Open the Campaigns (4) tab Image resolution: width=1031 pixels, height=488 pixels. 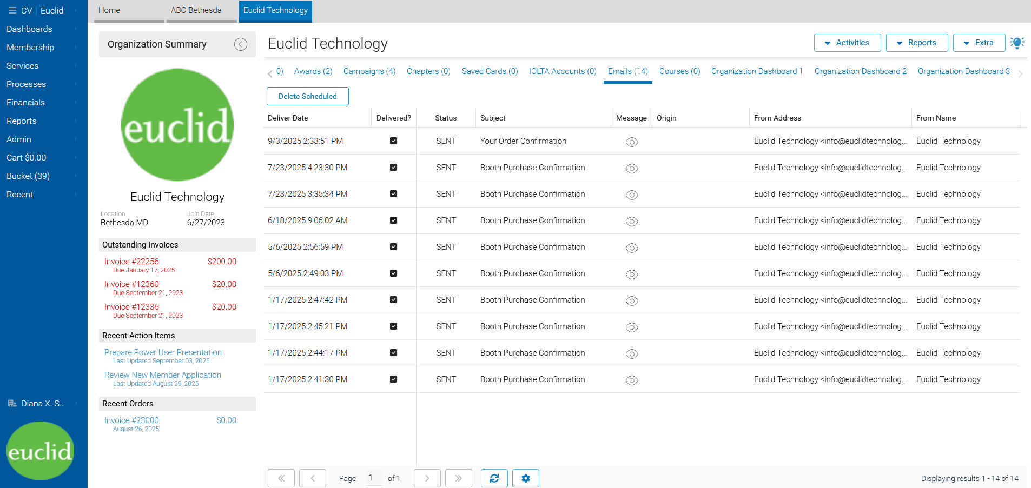[369, 71]
